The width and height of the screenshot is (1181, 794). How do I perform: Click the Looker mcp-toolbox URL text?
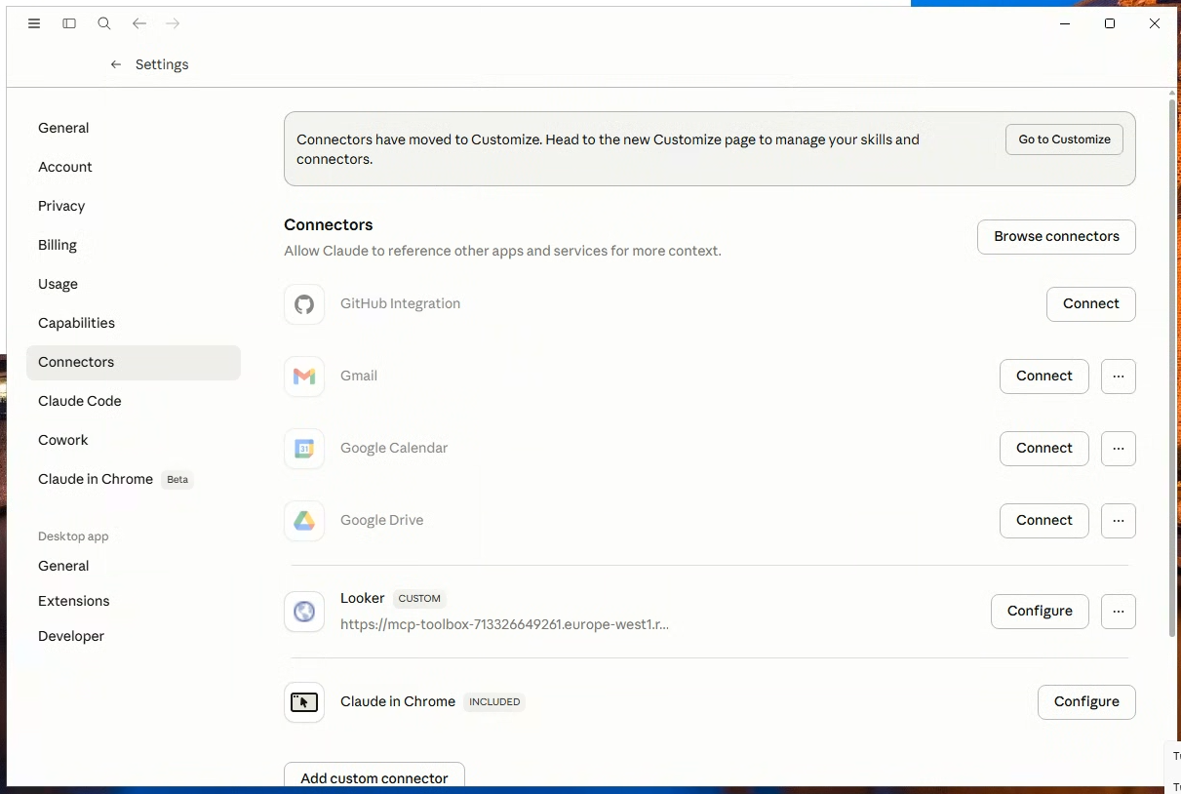[504, 624]
